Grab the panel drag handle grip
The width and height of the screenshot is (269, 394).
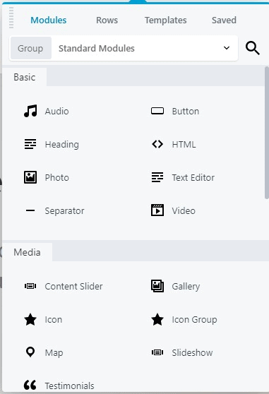(11, 18)
